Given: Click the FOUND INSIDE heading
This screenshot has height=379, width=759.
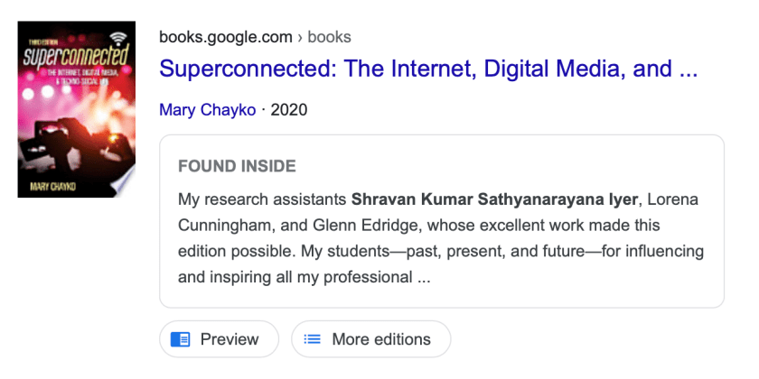Looking at the screenshot, I should [237, 167].
